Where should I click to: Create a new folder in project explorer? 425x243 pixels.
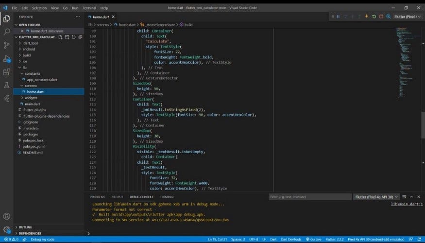coord(67,37)
